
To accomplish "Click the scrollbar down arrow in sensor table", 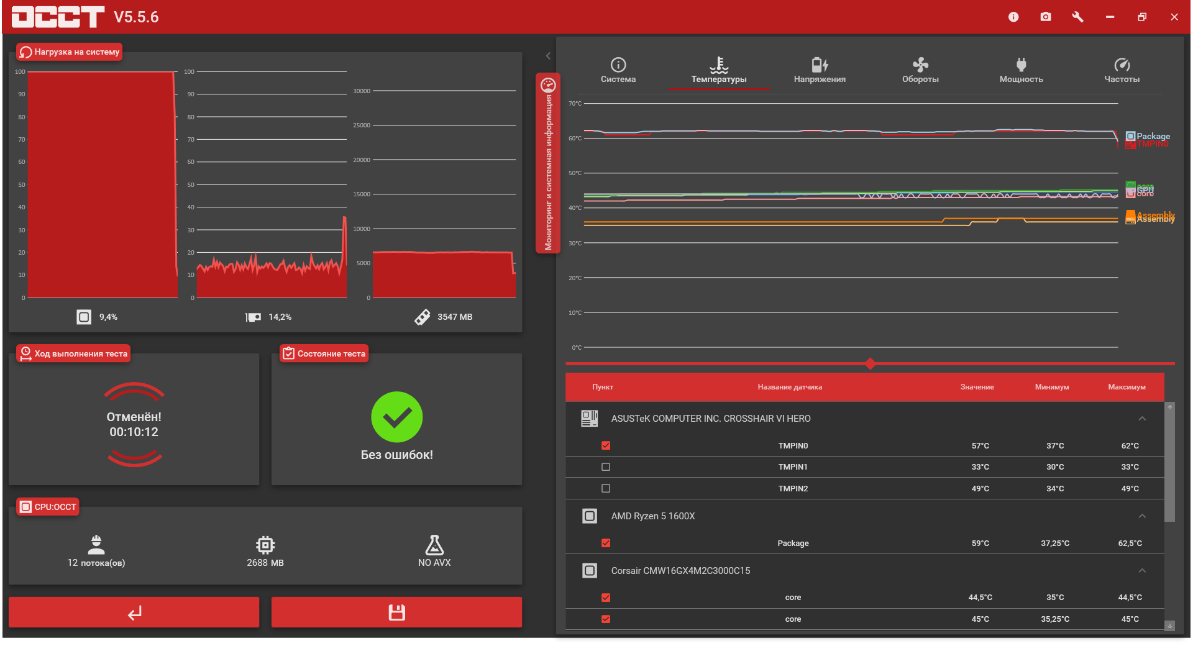I will (x=1169, y=626).
